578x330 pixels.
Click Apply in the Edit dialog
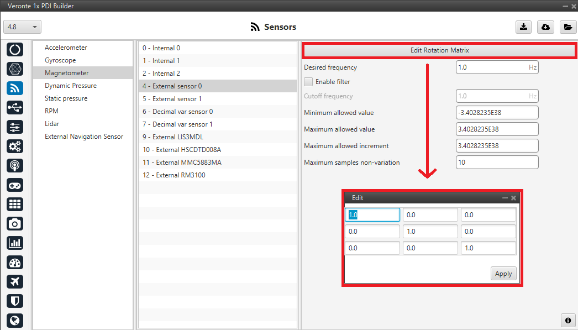point(503,274)
